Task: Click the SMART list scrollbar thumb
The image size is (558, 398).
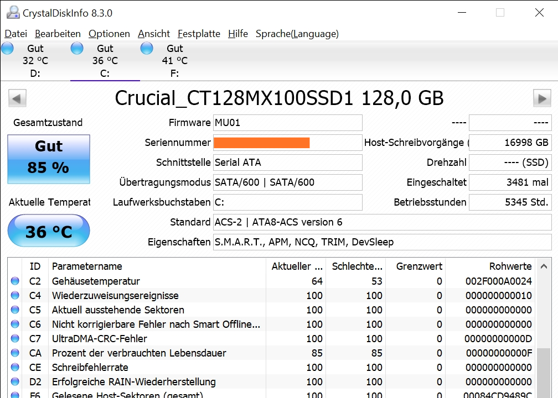Action: [x=544, y=373]
